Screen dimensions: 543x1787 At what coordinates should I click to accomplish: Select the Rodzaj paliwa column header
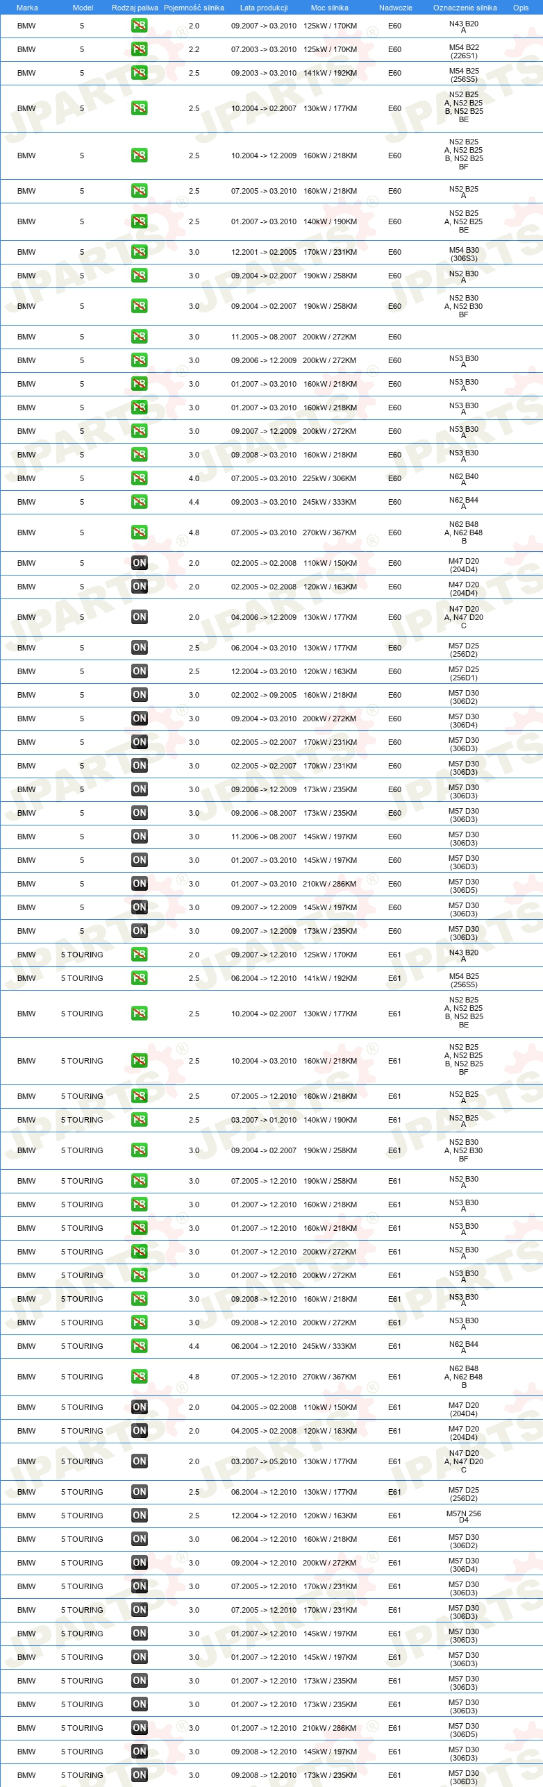[x=135, y=8]
